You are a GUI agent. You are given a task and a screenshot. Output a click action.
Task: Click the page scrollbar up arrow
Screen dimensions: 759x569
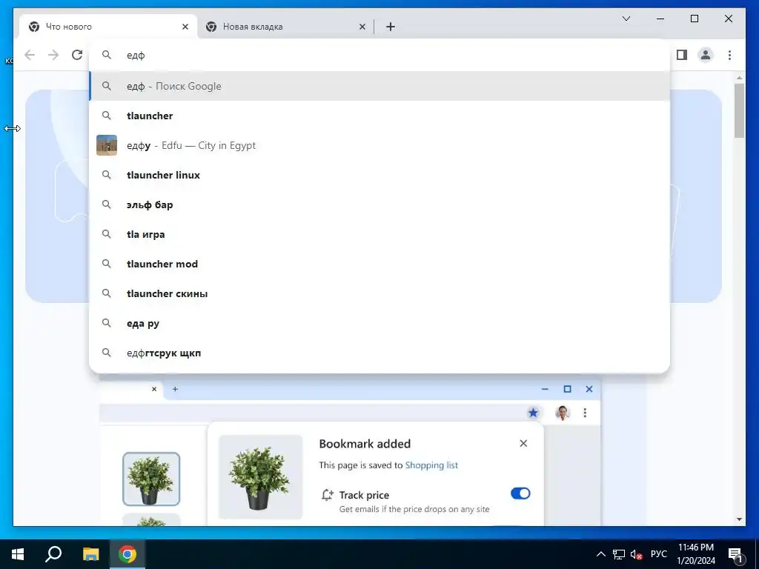[x=739, y=77]
